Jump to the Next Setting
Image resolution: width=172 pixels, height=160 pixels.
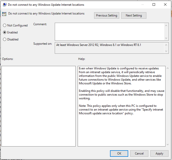coord(134,15)
